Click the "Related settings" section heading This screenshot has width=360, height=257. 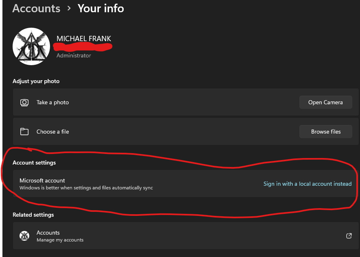pyautogui.click(x=33, y=215)
